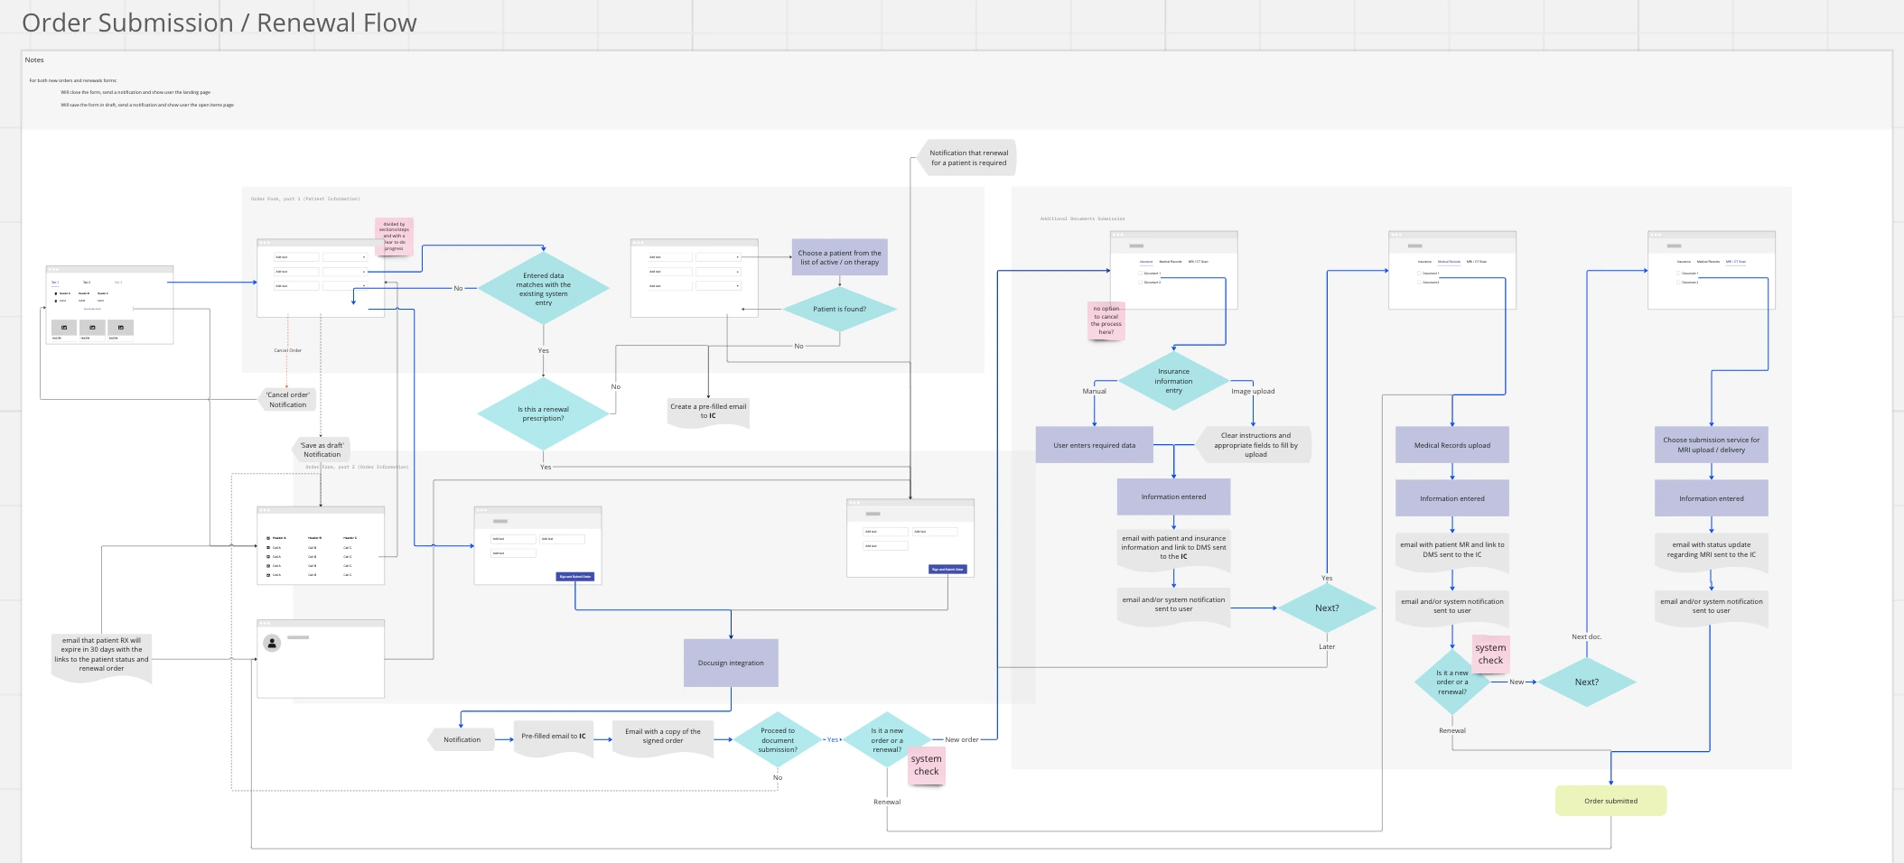Select 'Choose submission service for MRI upload / delivery'
This screenshot has width=1904, height=863.
point(1712,445)
